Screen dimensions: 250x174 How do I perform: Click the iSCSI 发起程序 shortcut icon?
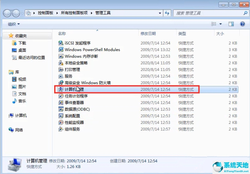[x=61, y=43]
